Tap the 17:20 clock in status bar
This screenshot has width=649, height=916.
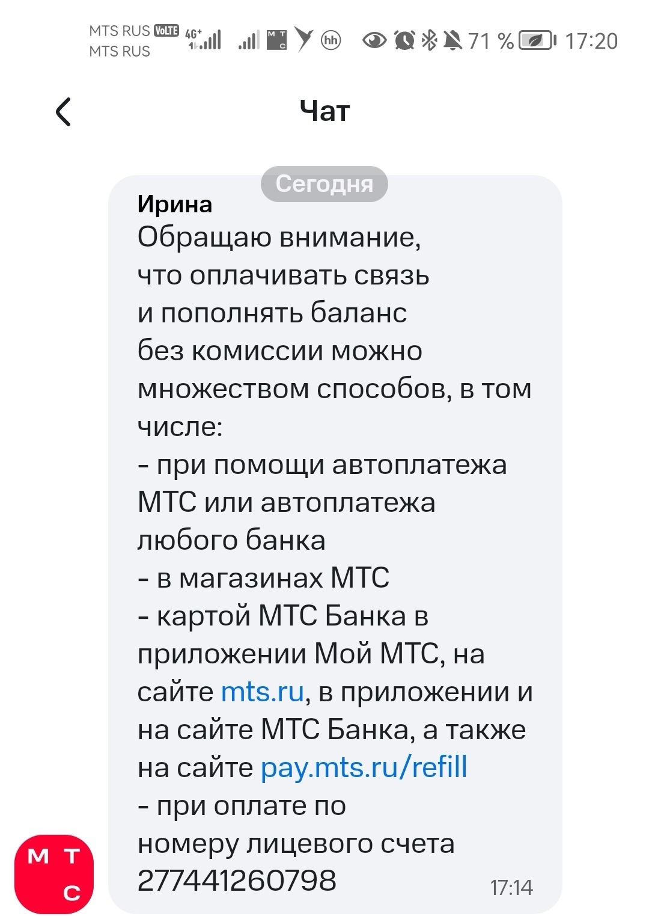[591, 41]
